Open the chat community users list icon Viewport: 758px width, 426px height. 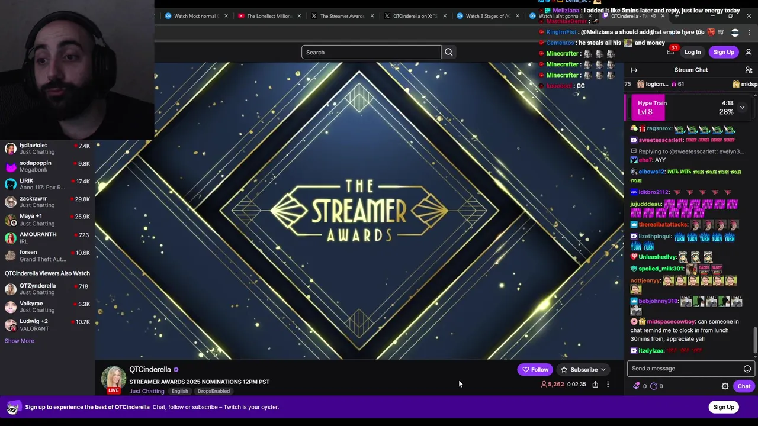click(x=749, y=70)
